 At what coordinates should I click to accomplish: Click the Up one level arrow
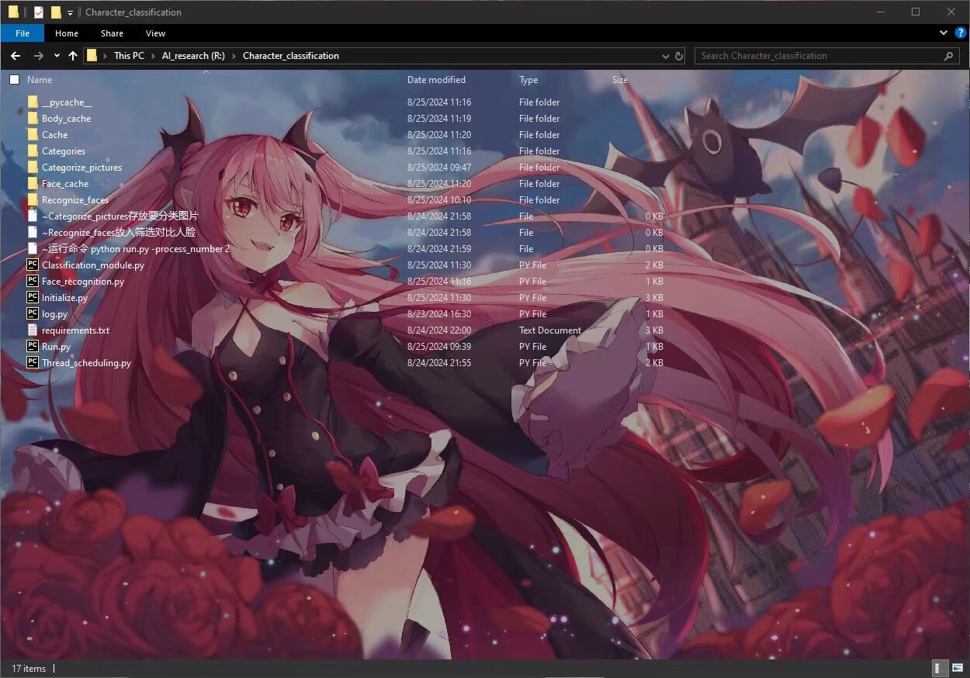[73, 56]
